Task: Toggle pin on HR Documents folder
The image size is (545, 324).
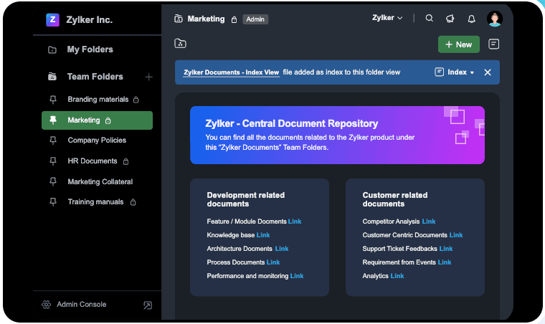Action: [x=53, y=161]
